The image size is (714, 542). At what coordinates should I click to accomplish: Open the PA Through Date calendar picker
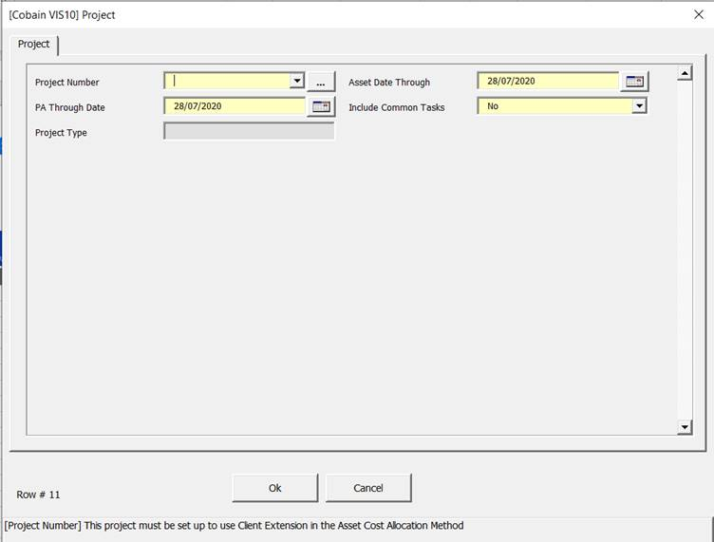[321, 106]
